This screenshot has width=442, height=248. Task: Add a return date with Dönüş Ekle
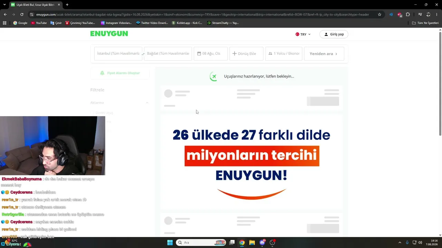pos(246,54)
